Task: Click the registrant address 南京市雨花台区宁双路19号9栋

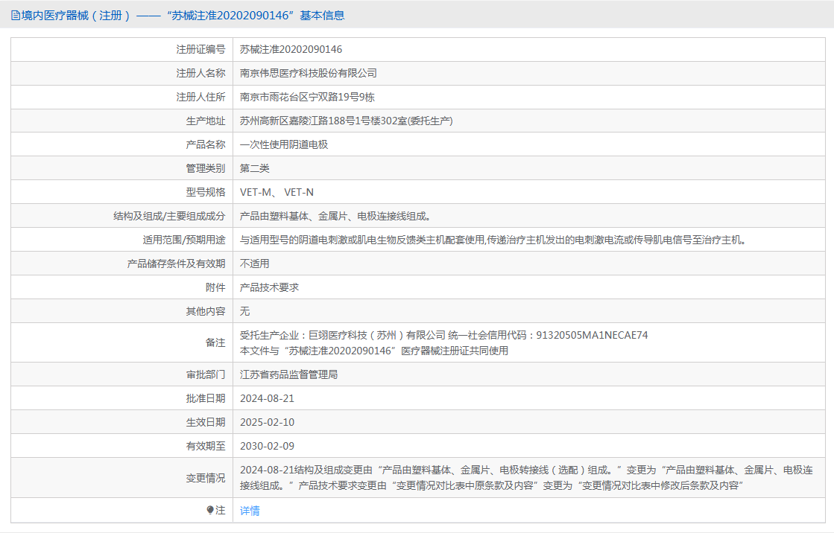Action: coord(307,97)
